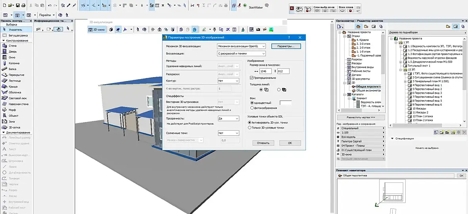Open the Контур dropdown
Viewport: 468px width, 214px height.
(x=228, y=81)
